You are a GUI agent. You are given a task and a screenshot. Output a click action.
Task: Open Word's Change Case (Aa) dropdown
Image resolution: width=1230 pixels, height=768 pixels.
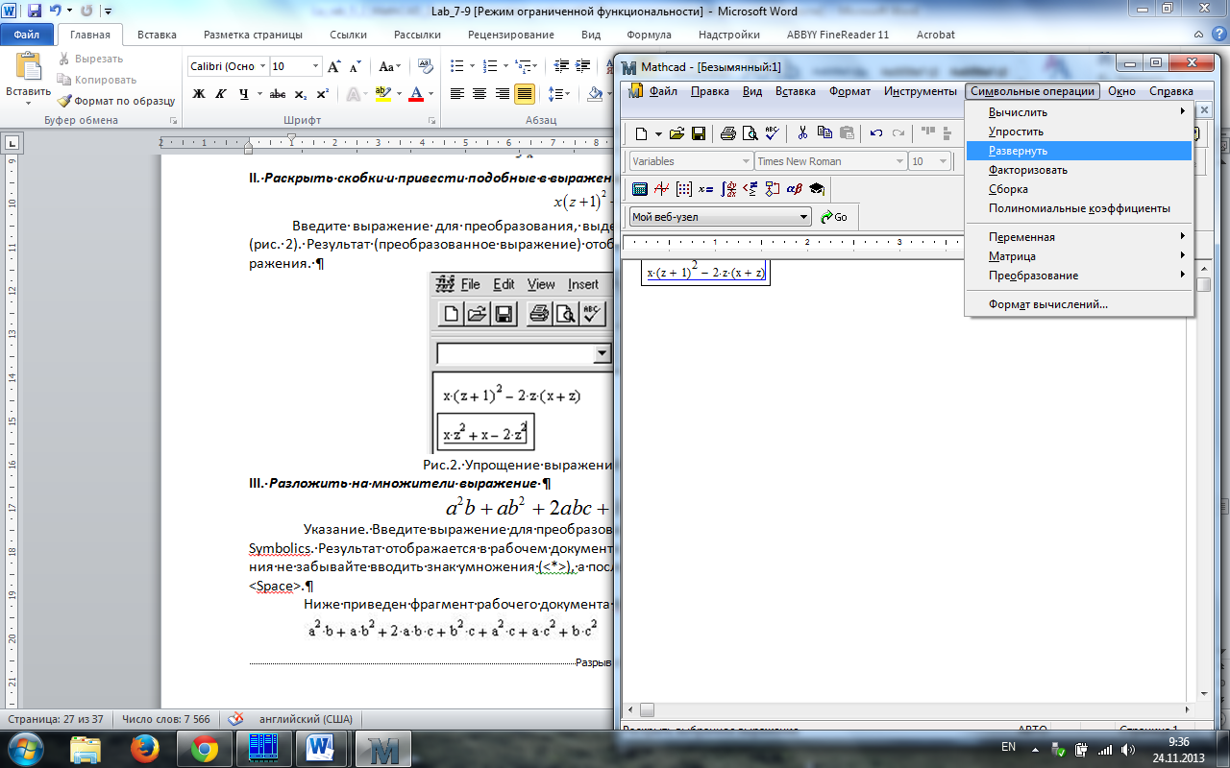(x=389, y=66)
